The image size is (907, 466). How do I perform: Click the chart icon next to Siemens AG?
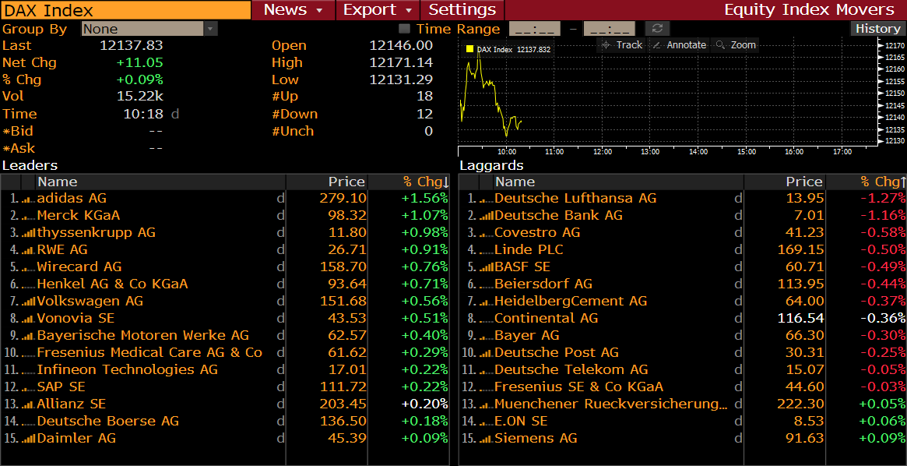click(487, 438)
